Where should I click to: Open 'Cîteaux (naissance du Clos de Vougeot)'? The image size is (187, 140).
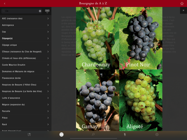click(26, 52)
